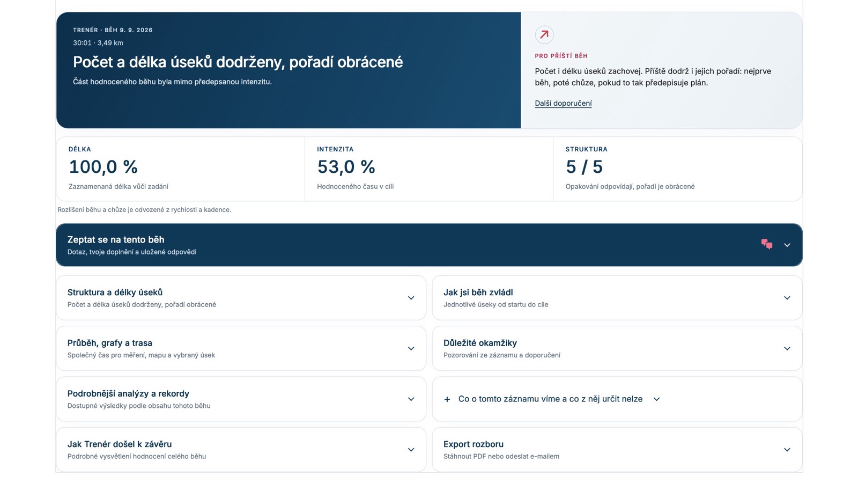
Task: Expand Důležité okamžiky chevron
Action: click(787, 348)
